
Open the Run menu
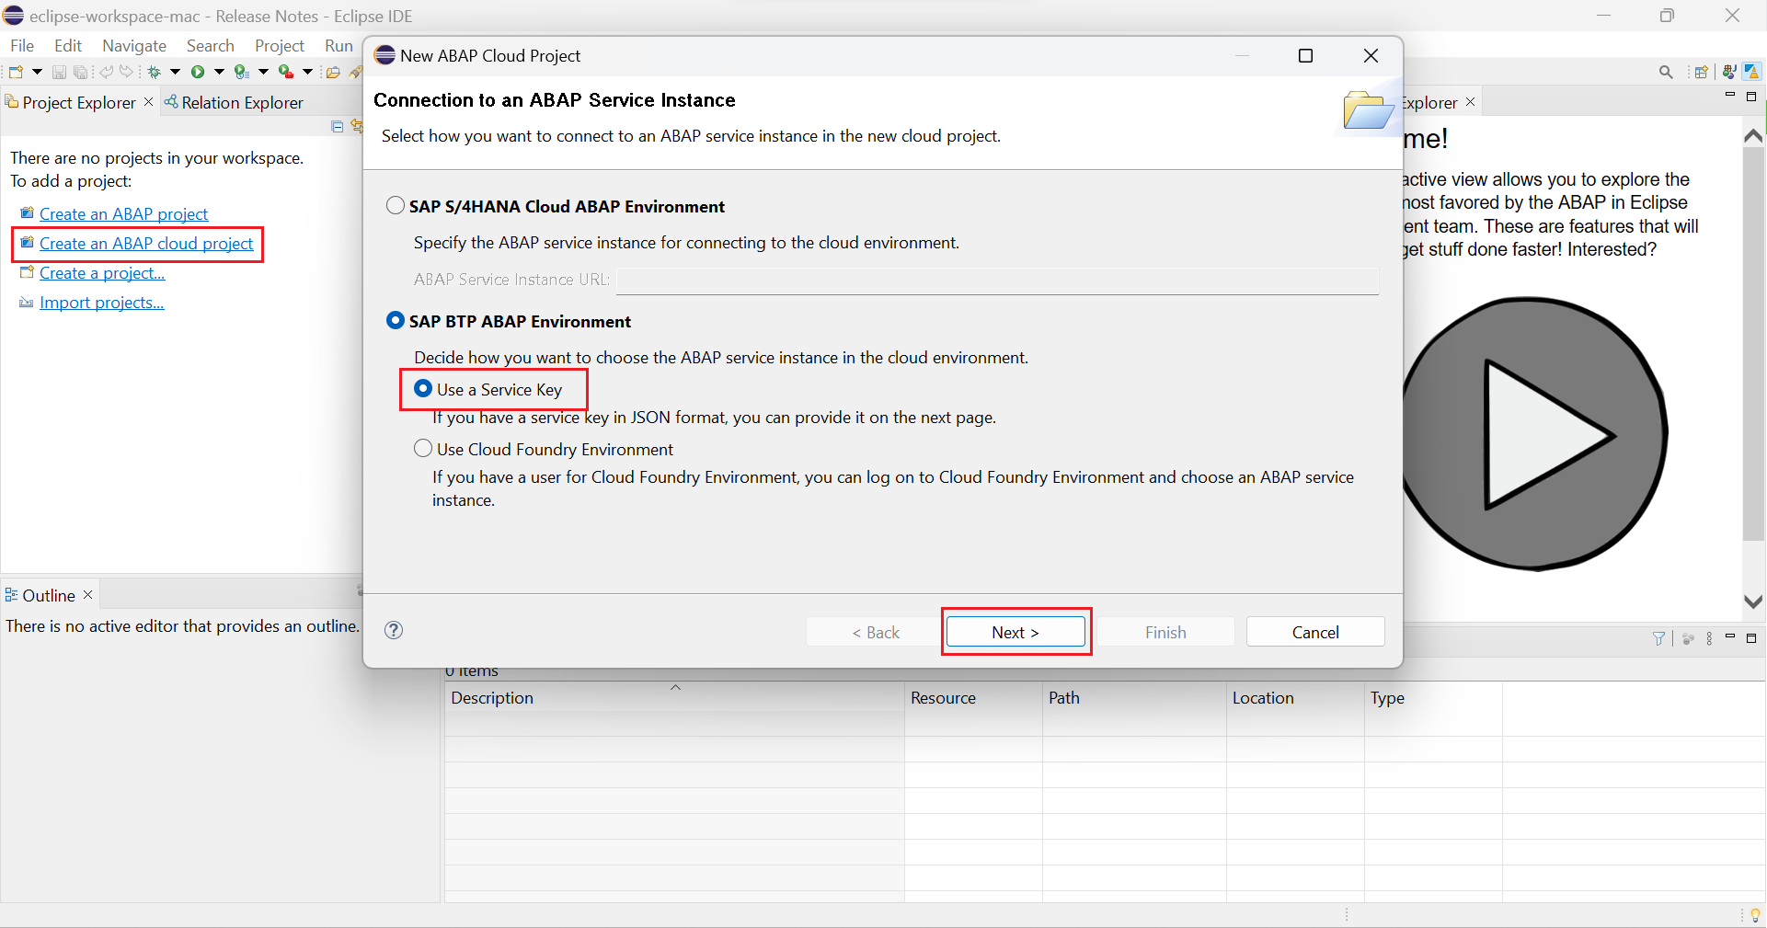[338, 46]
